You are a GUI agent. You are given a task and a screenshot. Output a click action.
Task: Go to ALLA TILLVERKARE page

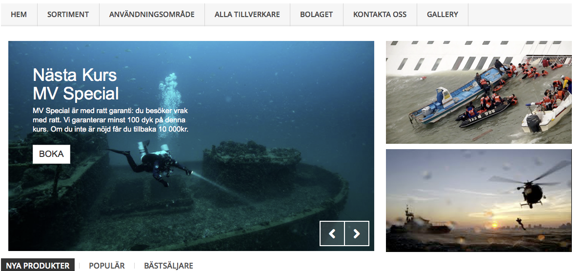click(247, 14)
